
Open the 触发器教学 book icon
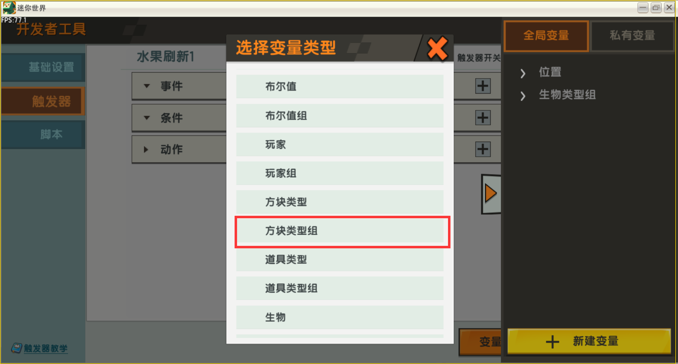click(16, 348)
